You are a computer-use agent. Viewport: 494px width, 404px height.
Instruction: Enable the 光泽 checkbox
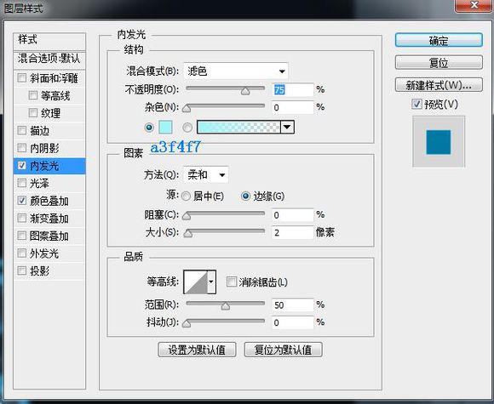[22, 183]
